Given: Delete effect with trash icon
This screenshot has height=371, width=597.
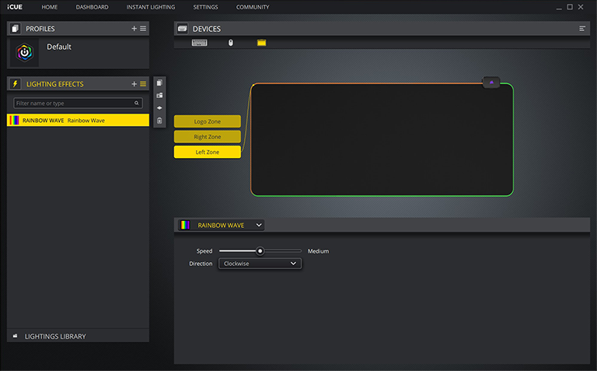Looking at the screenshot, I should pos(159,121).
